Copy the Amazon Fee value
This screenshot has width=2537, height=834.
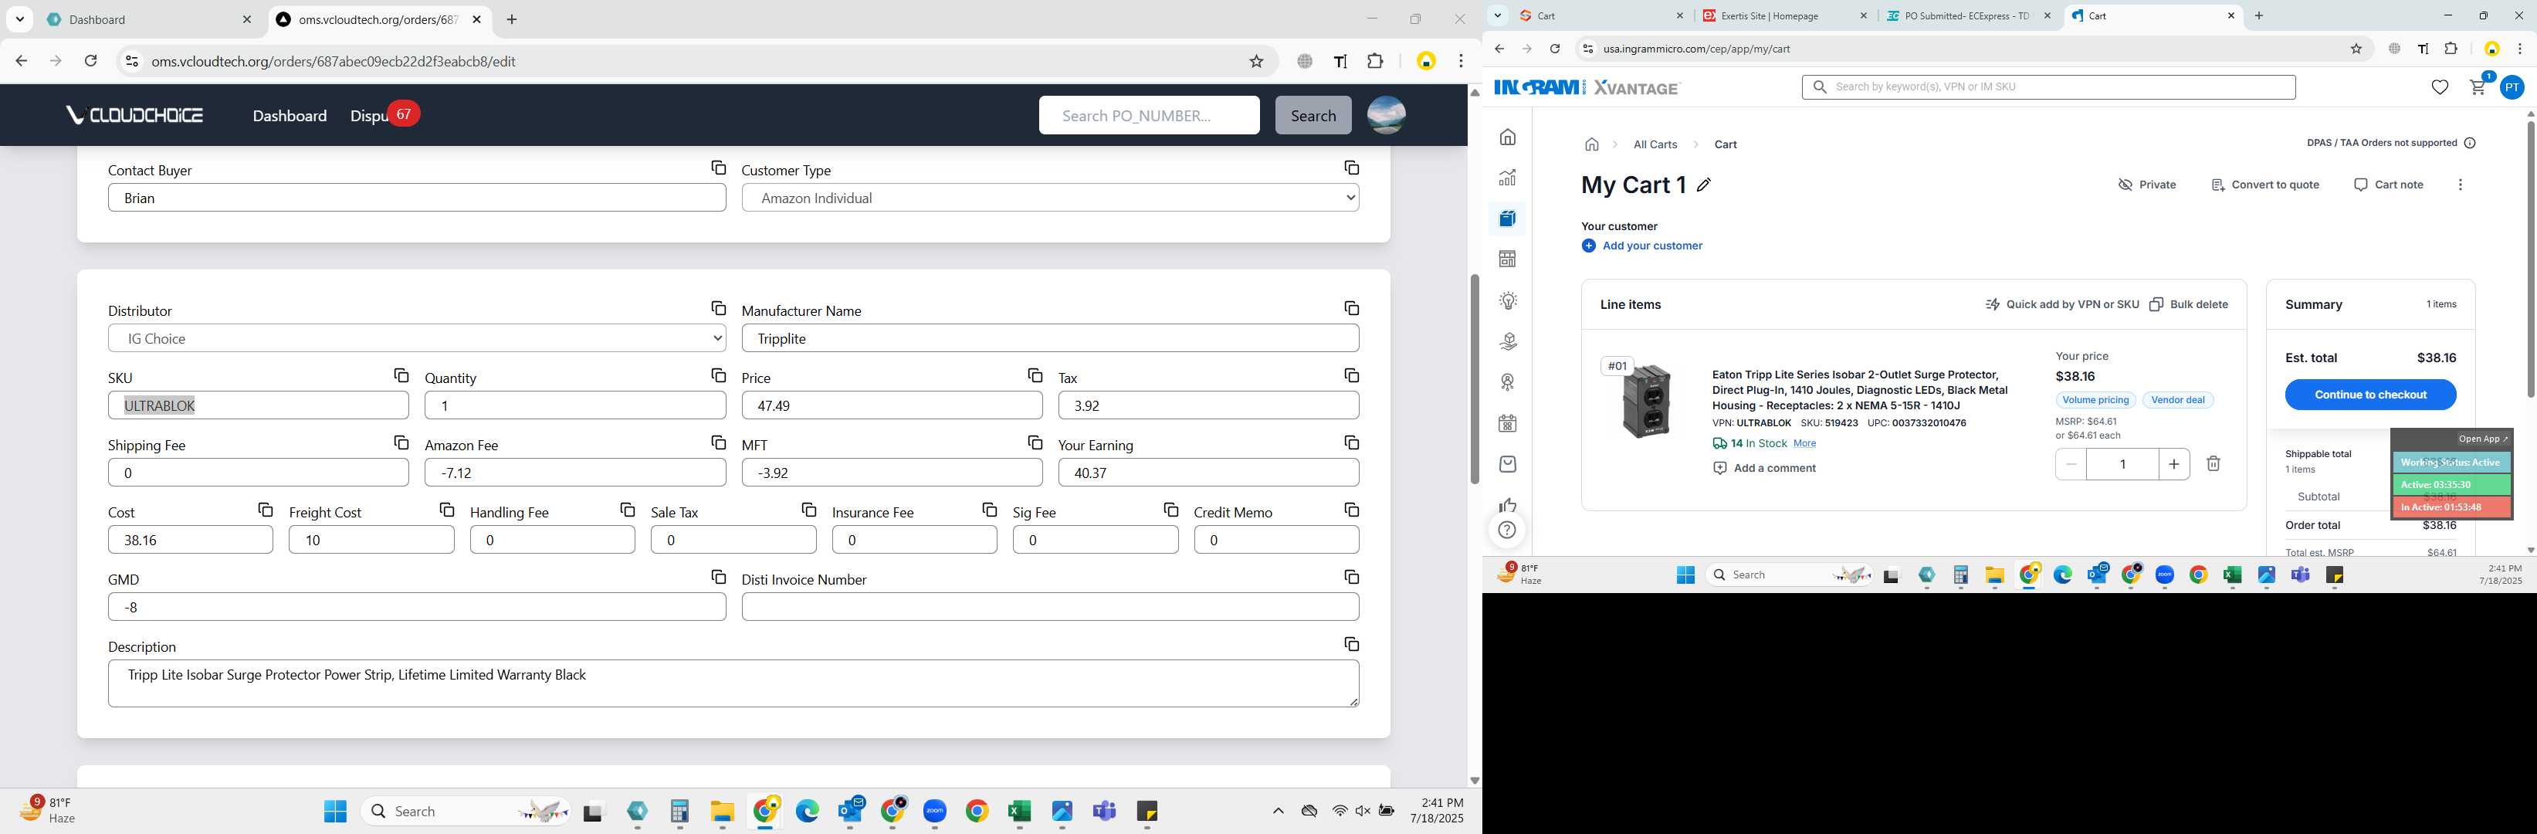[x=718, y=443]
